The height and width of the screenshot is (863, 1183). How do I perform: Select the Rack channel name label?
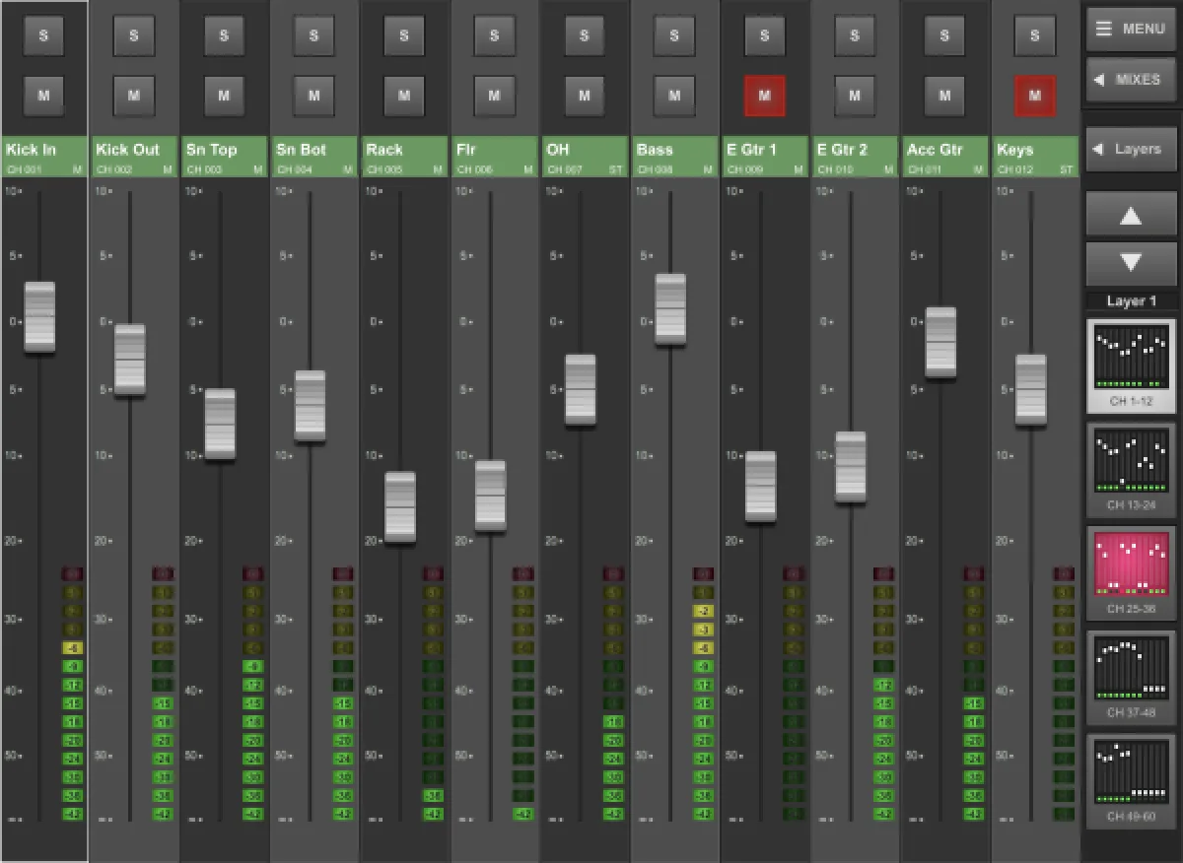tap(405, 157)
